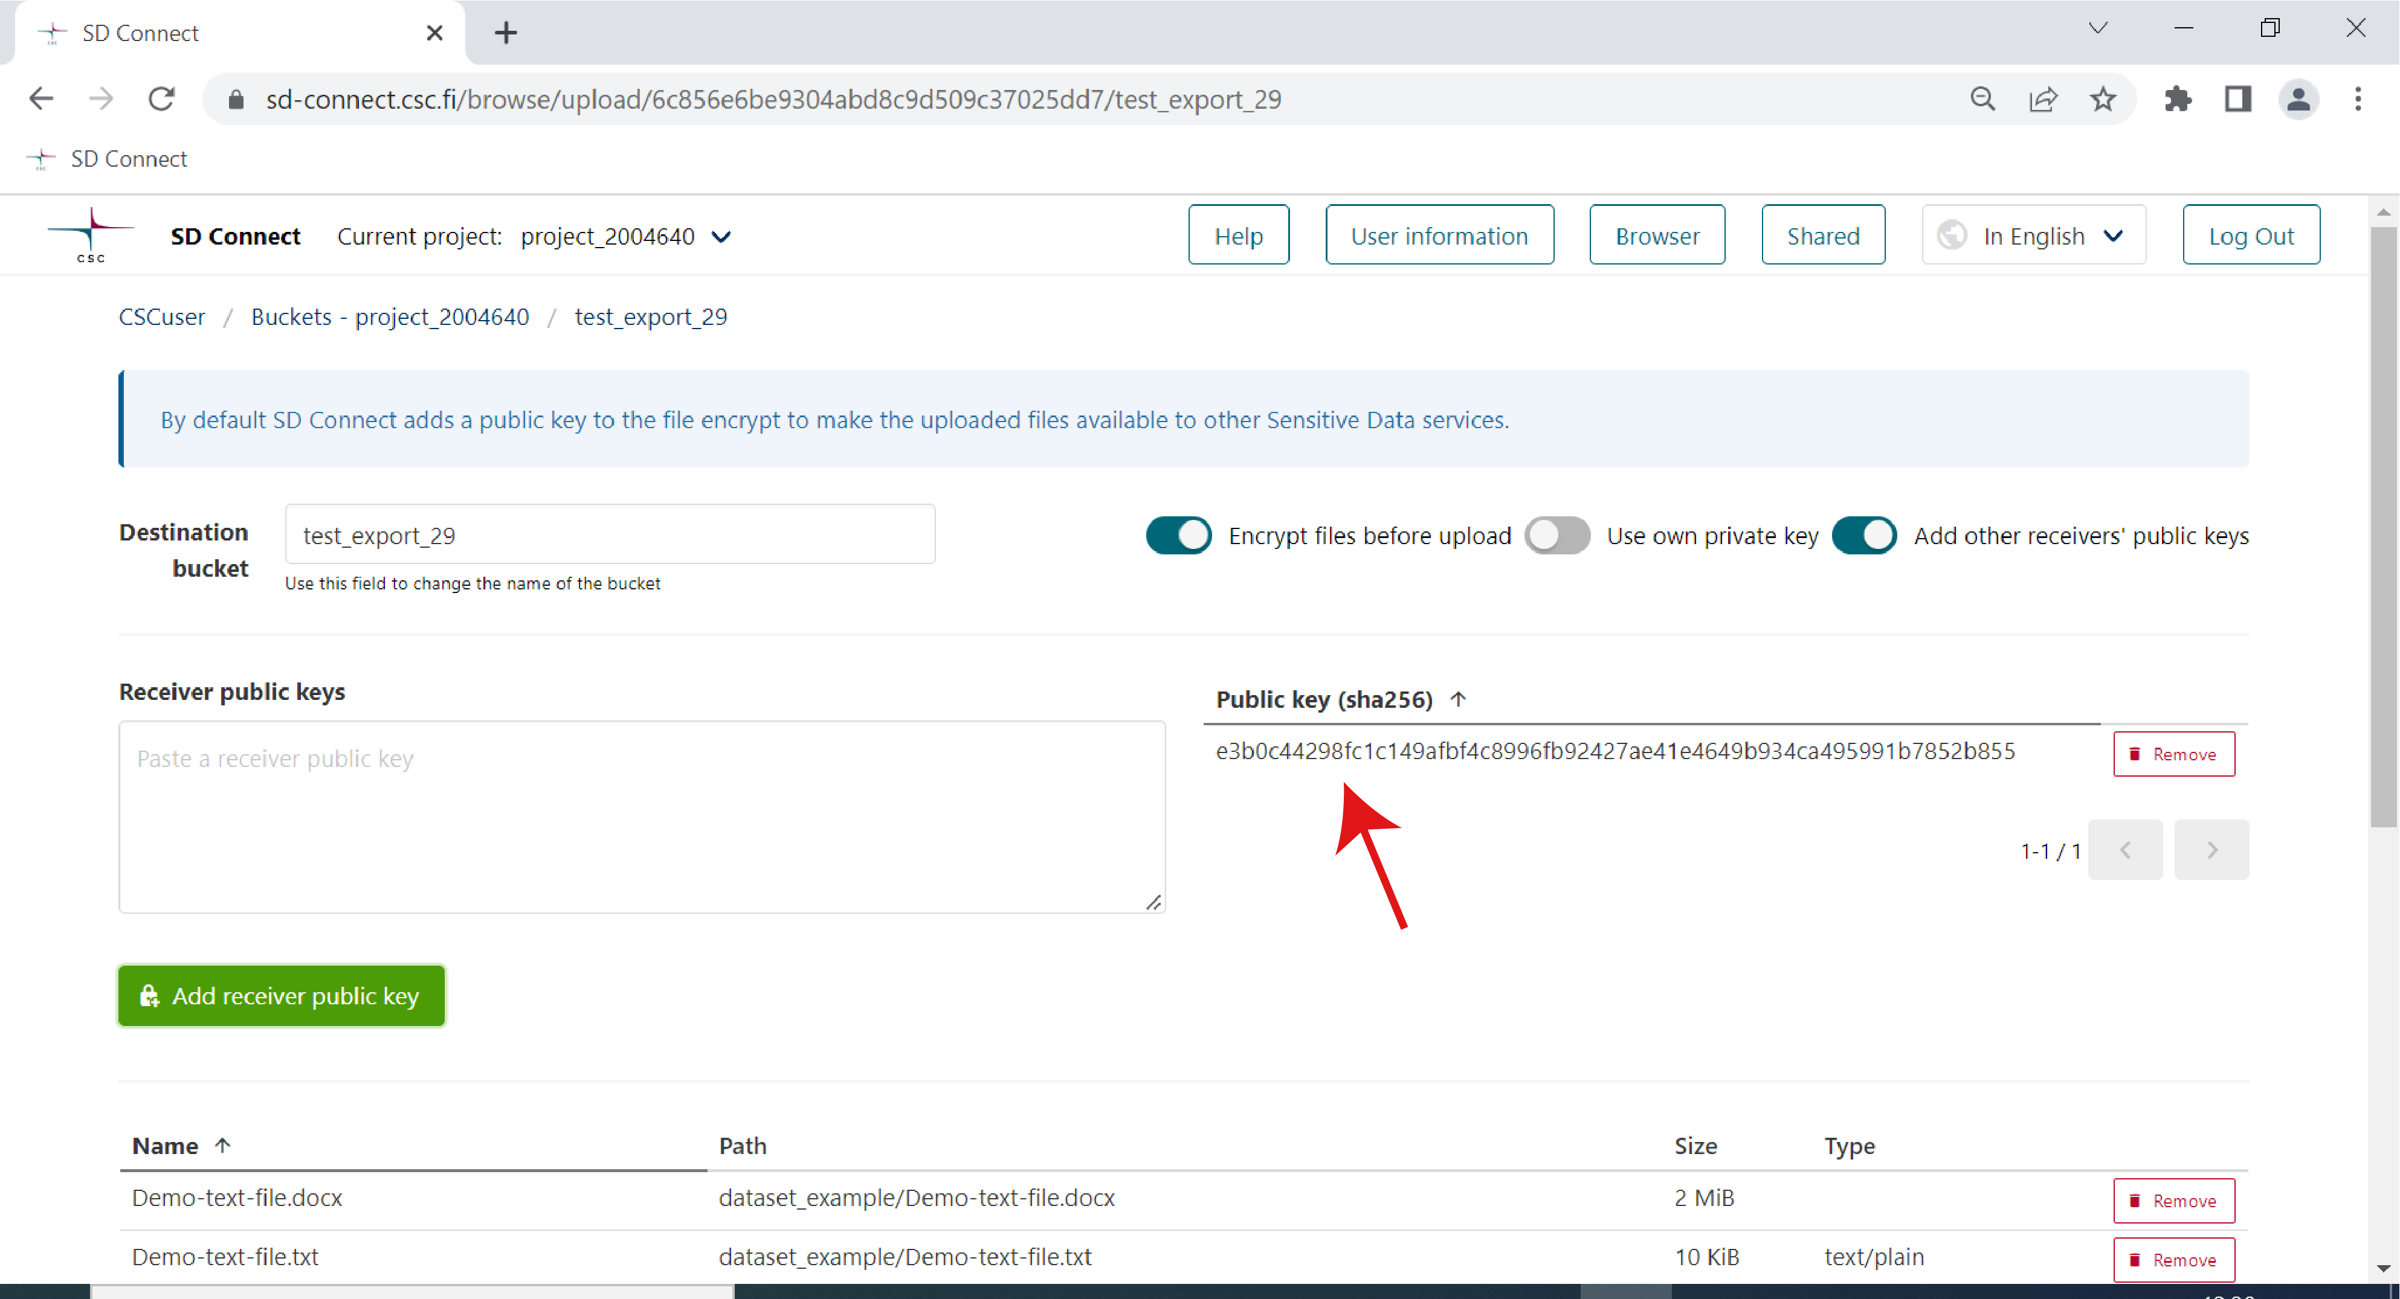
Task: Toggle Add other receivers' public keys
Action: (x=1864, y=536)
